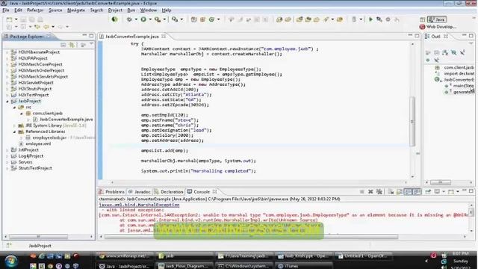The height and width of the screenshot is (269, 478).
Task: Switch to the Java perspective button
Action: tap(437, 19)
